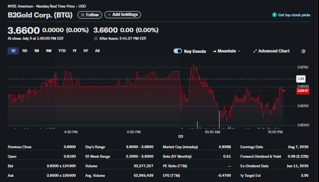
Task: Click the 3.6447 current price marker
Action: click(303, 91)
